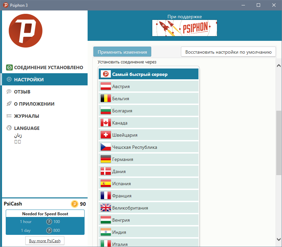Image resolution: width=282 pixels, height=247 pixels.
Task: Click the scrollbar down arrow
Action: tap(279, 240)
